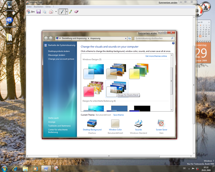Click Center für erleichterte Bedienung link
The width and height of the screenshot is (215, 172).
point(58,131)
